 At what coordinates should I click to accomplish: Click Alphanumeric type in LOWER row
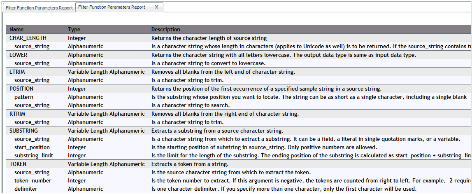coord(85,55)
